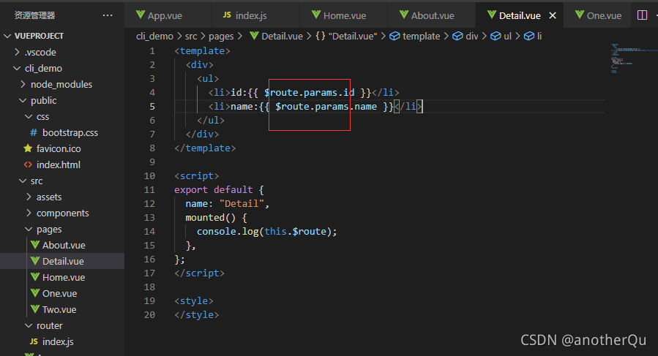
Task: Click the src breadcrumb segment
Action: [191, 37]
